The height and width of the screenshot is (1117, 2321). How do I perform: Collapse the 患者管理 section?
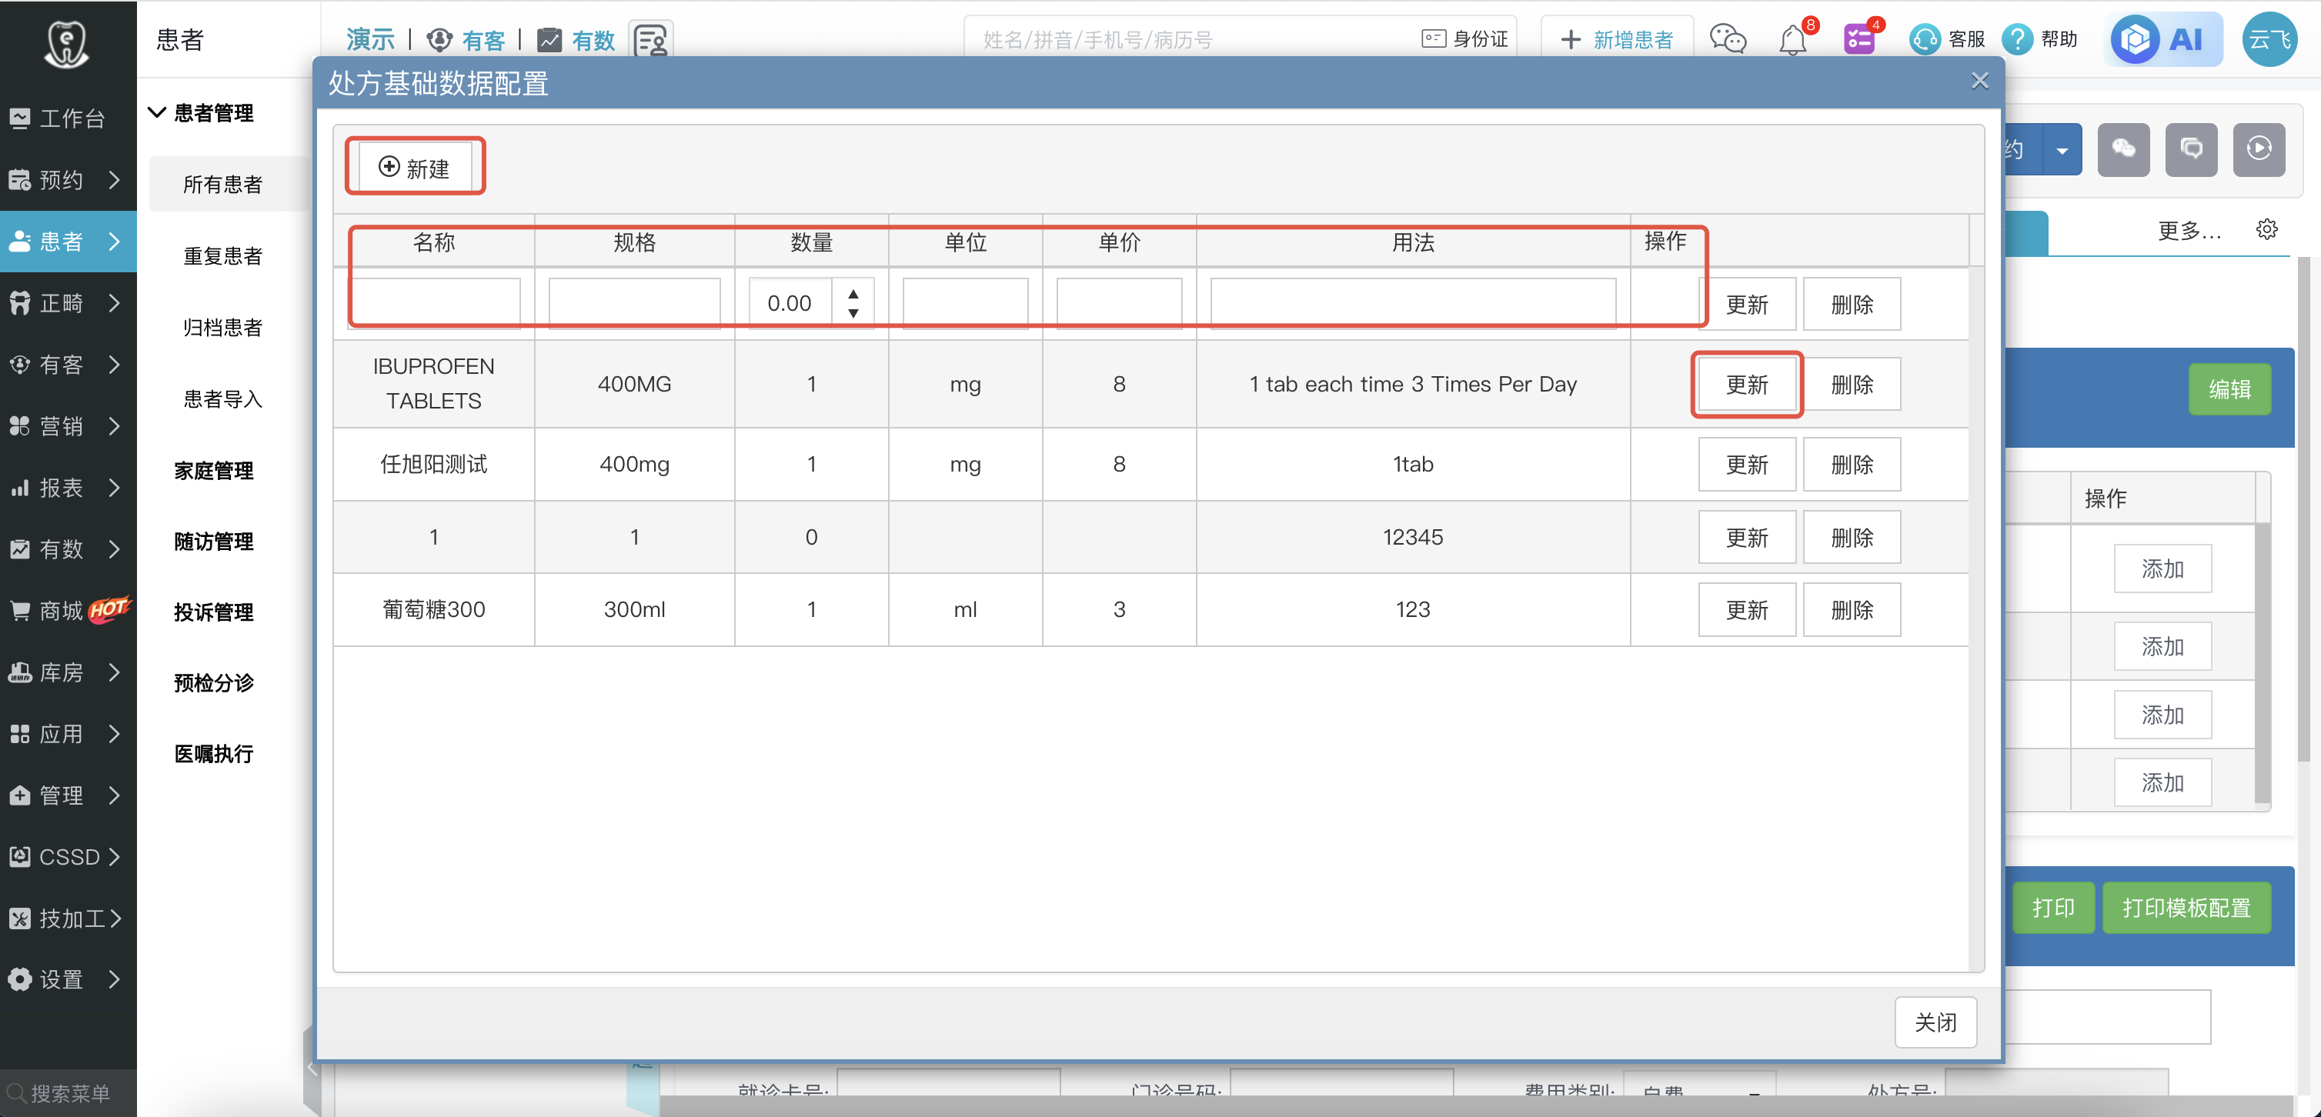[x=157, y=112]
